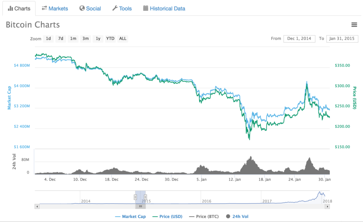Click the $4 000M market cap axis label
363x222 pixels.
point(22,86)
